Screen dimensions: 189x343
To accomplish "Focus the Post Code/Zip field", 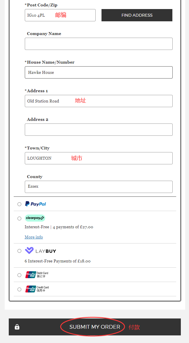I will 60,15.
